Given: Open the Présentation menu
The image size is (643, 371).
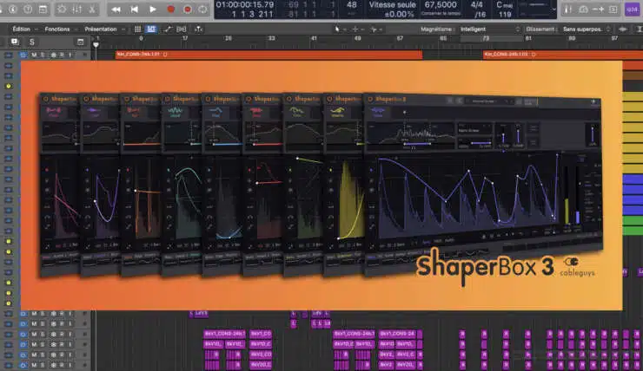Looking at the screenshot, I should [101, 29].
